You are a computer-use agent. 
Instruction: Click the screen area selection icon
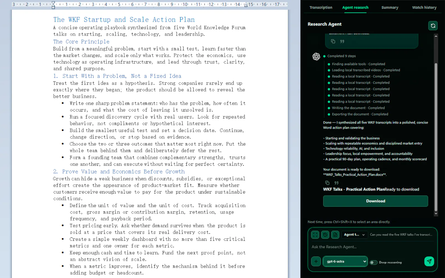[315, 235]
